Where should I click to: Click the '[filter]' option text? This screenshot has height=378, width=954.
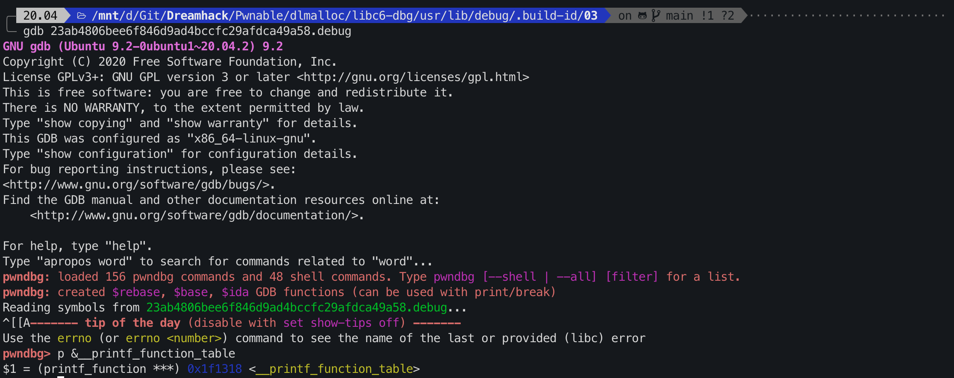tap(632, 277)
